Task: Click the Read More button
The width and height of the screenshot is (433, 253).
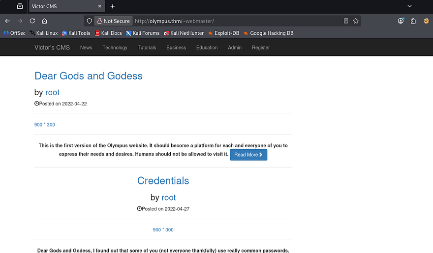Action: [x=248, y=154]
